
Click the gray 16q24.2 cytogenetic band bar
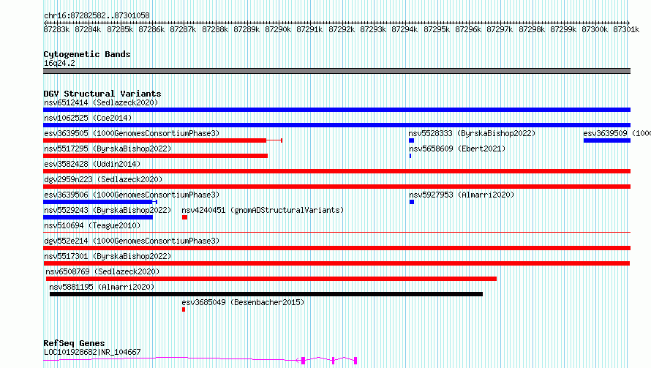point(336,71)
